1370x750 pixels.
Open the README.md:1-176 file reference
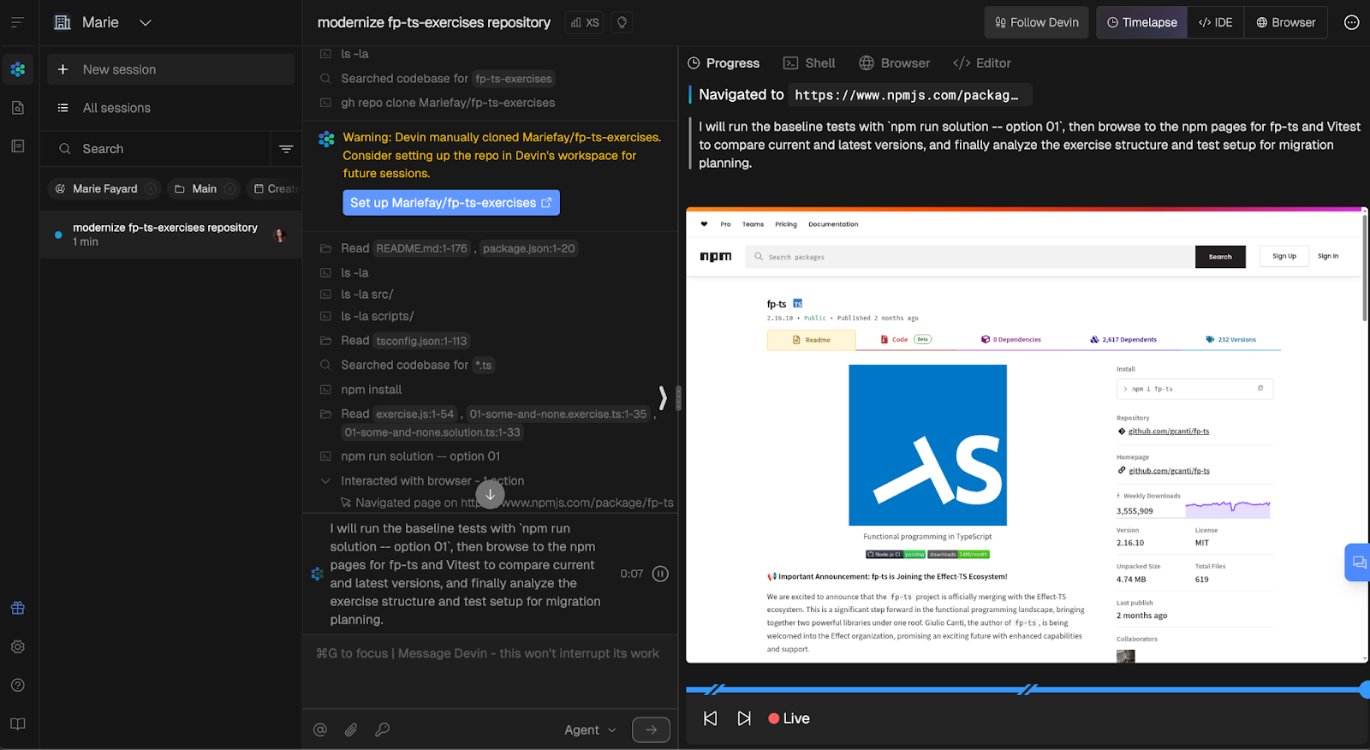[422, 248]
